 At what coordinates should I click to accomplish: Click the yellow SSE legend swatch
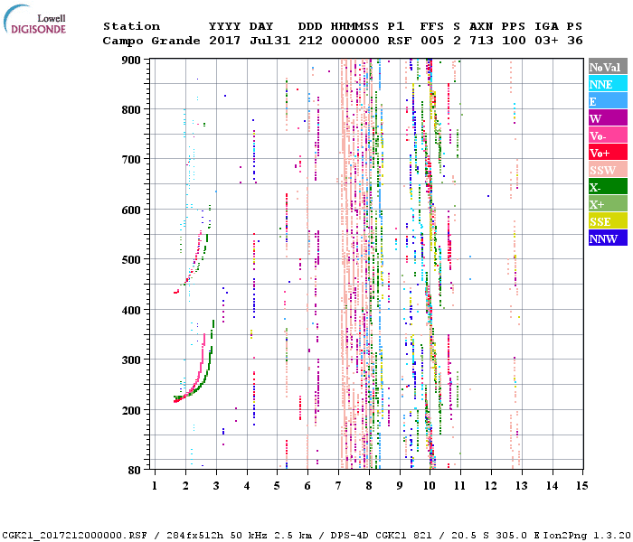coord(607,221)
